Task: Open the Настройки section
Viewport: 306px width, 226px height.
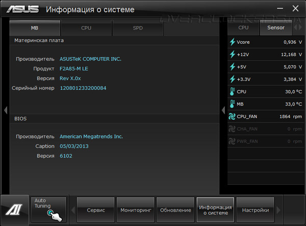Action: click(x=256, y=210)
